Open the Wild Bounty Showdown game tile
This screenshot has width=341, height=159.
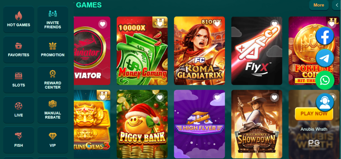coord(257,124)
